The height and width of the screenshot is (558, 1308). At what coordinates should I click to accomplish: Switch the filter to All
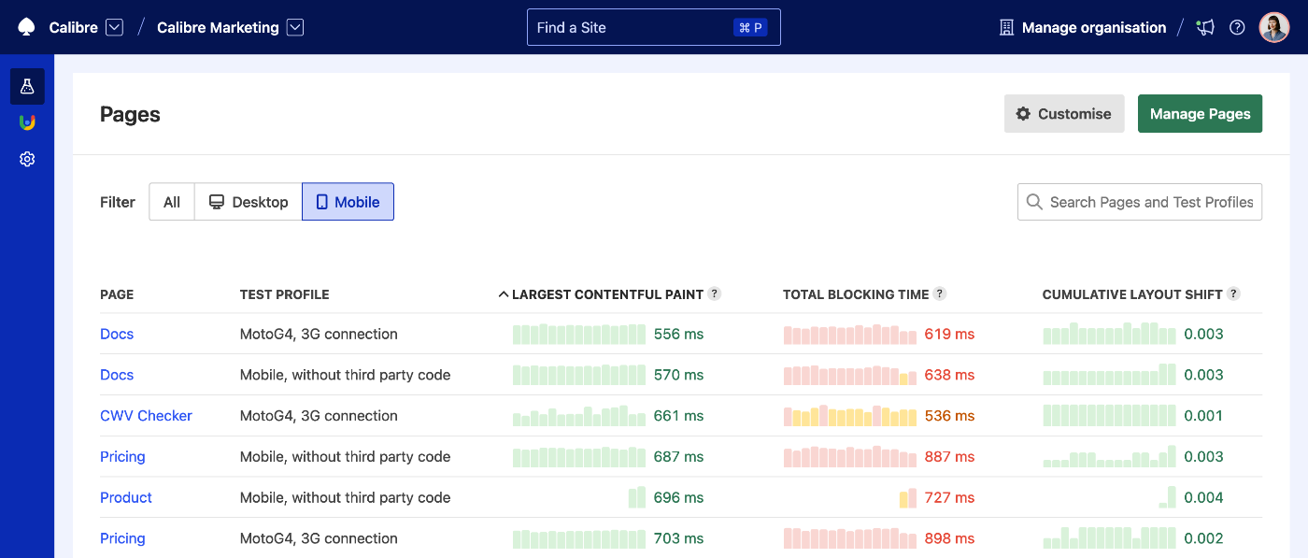point(171,201)
